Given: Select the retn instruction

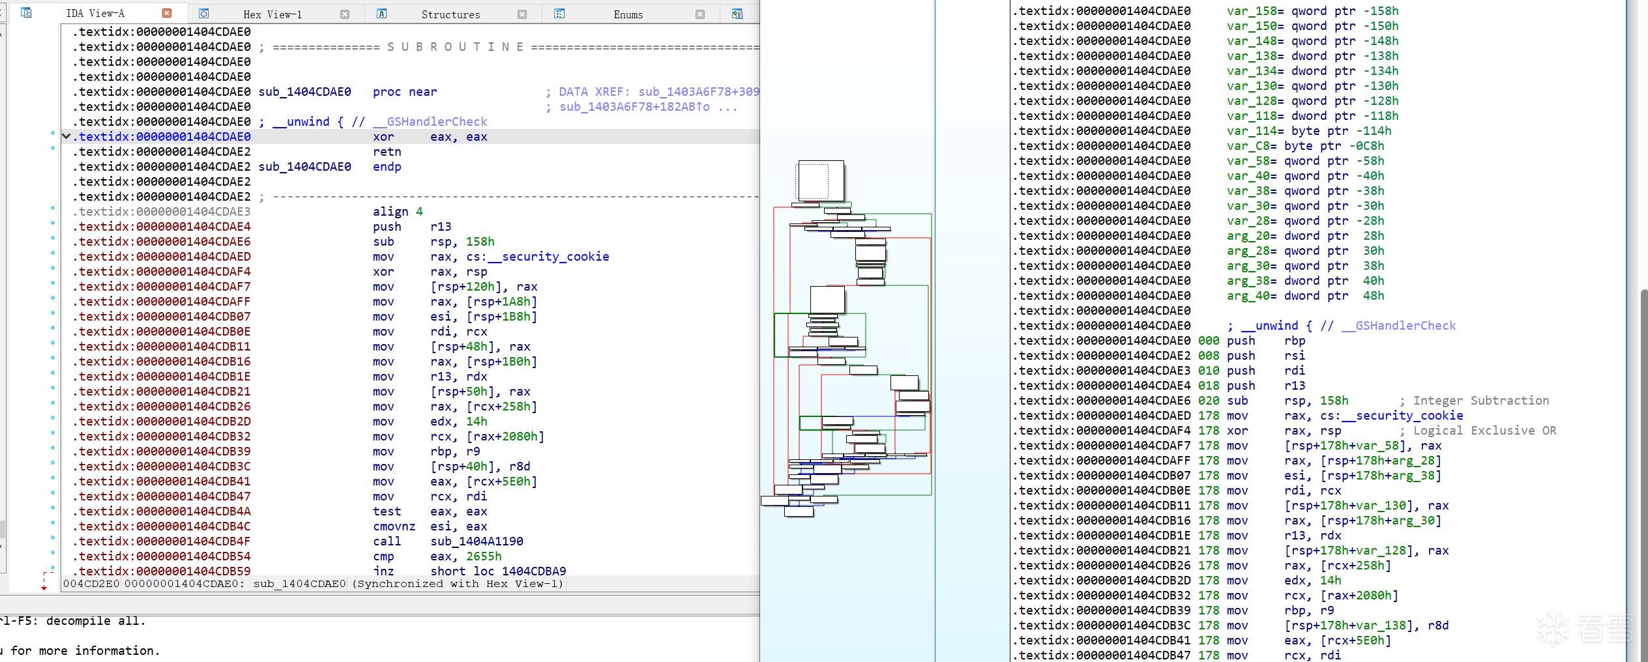Looking at the screenshot, I should [x=387, y=152].
